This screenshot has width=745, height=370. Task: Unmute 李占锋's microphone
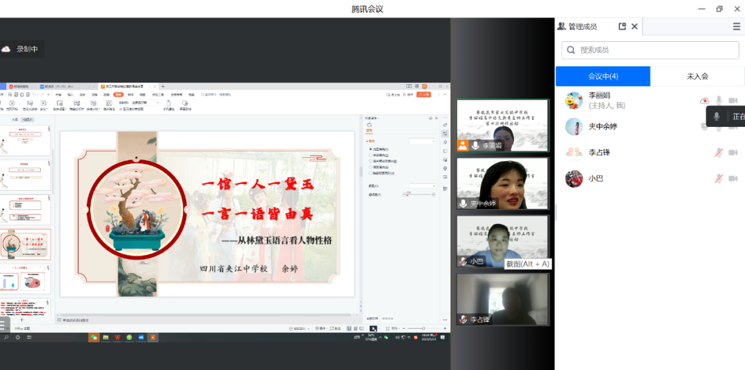point(719,152)
